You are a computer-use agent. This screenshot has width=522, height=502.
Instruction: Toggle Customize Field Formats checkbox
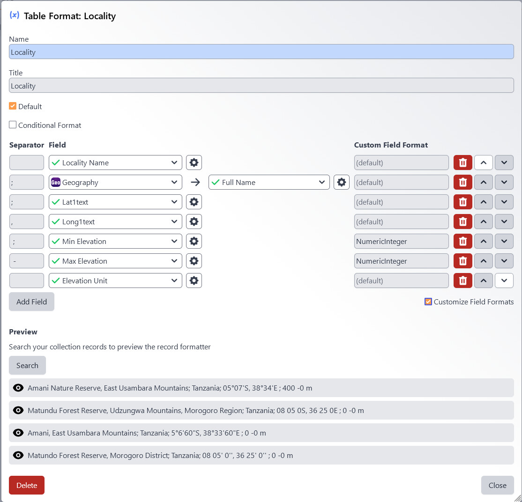coord(428,302)
